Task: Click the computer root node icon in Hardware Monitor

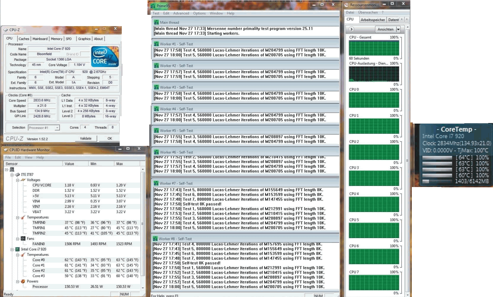Action: click(x=12, y=169)
